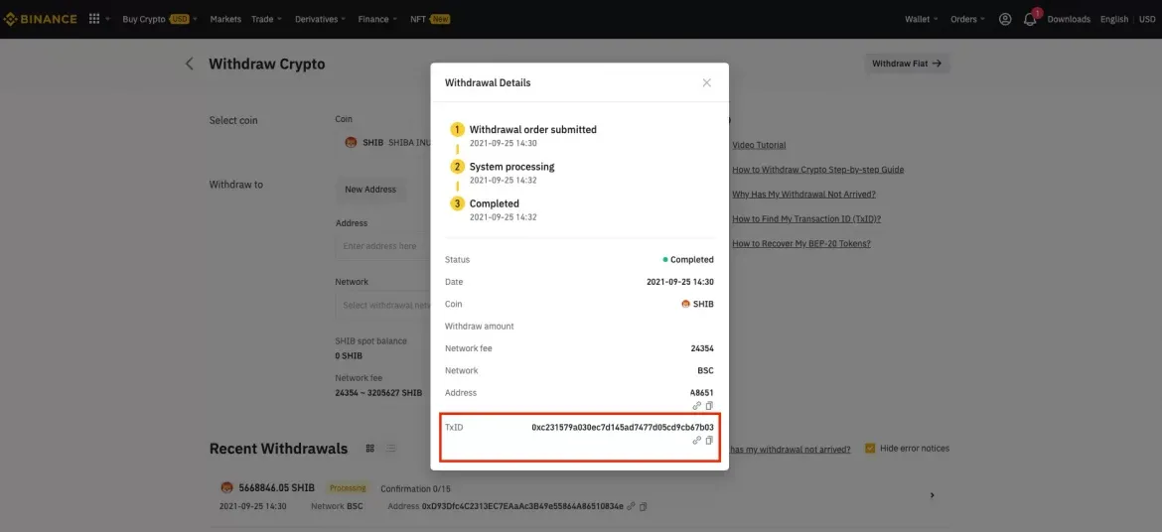Image resolution: width=1162 pixels, height=532 pixels.
Task: Open Buy Crypto dropdown
Action: [159, 19]
